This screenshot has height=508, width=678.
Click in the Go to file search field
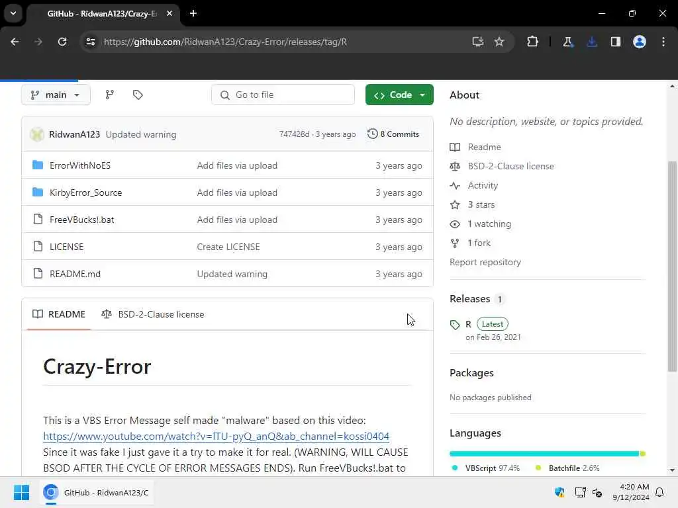(283, 95)
